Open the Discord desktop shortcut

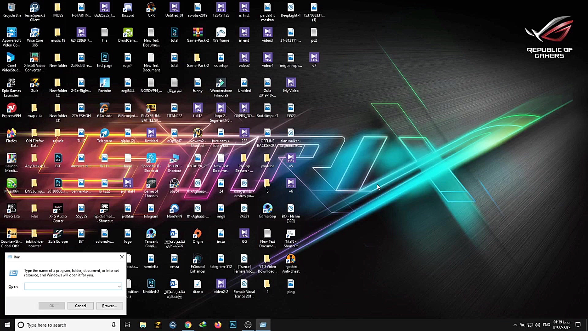(128, 7)
